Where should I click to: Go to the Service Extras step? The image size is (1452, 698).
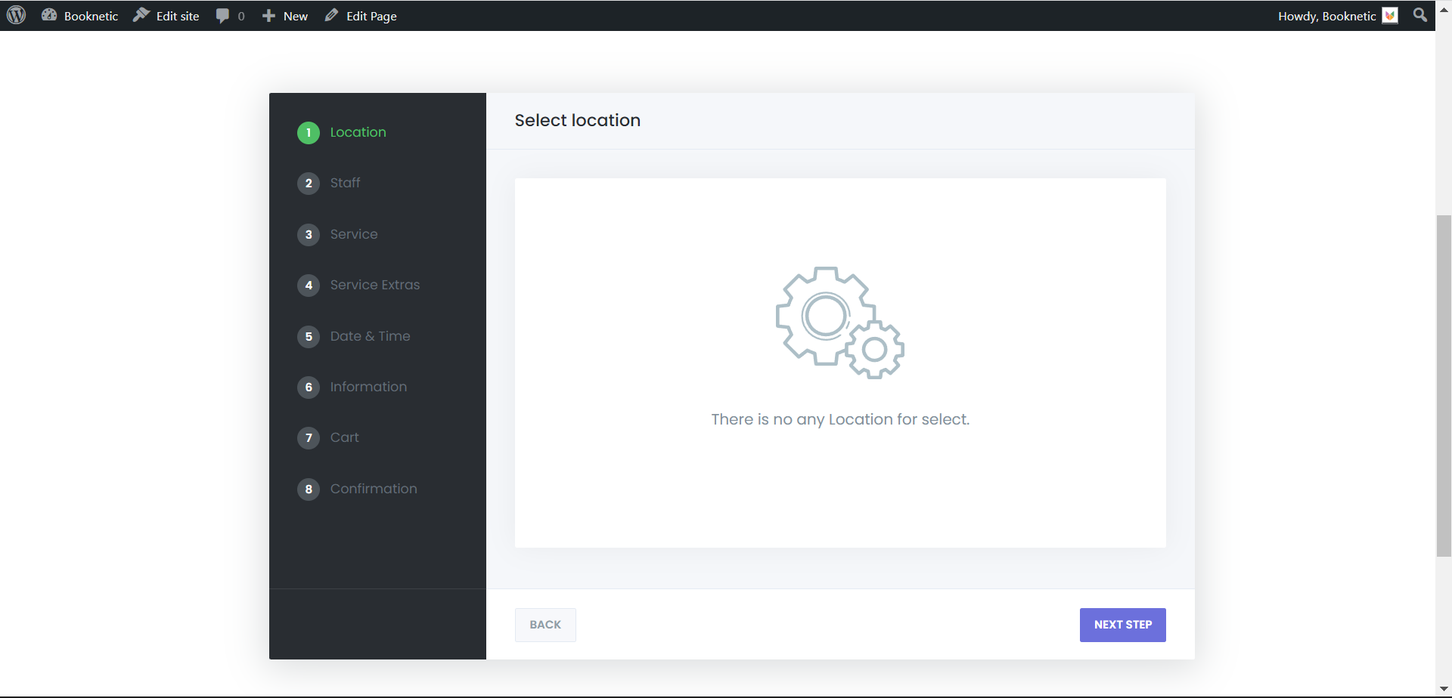pyautogui.click(x=375, y=285)
